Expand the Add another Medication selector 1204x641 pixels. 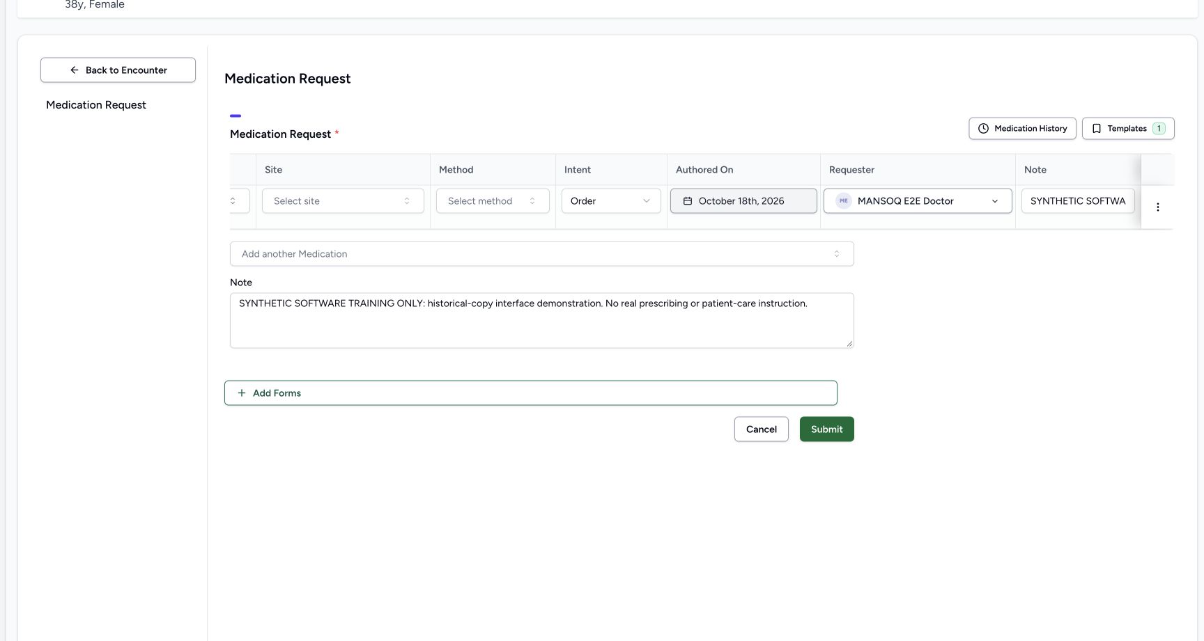(x=541, y=254)
